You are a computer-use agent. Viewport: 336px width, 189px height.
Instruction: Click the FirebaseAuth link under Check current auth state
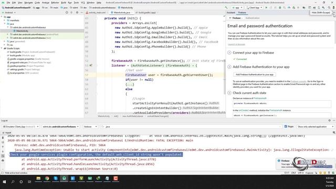click(260, 98)
